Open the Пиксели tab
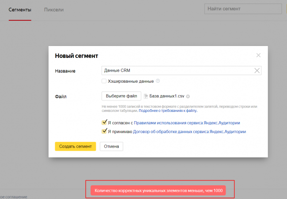287x199 pixels. (54, 9)
